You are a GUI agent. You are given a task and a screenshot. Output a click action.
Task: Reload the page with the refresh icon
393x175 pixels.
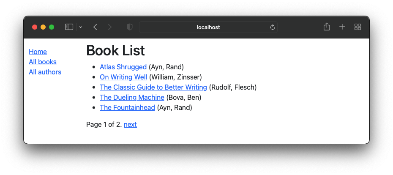click(273, 27)
